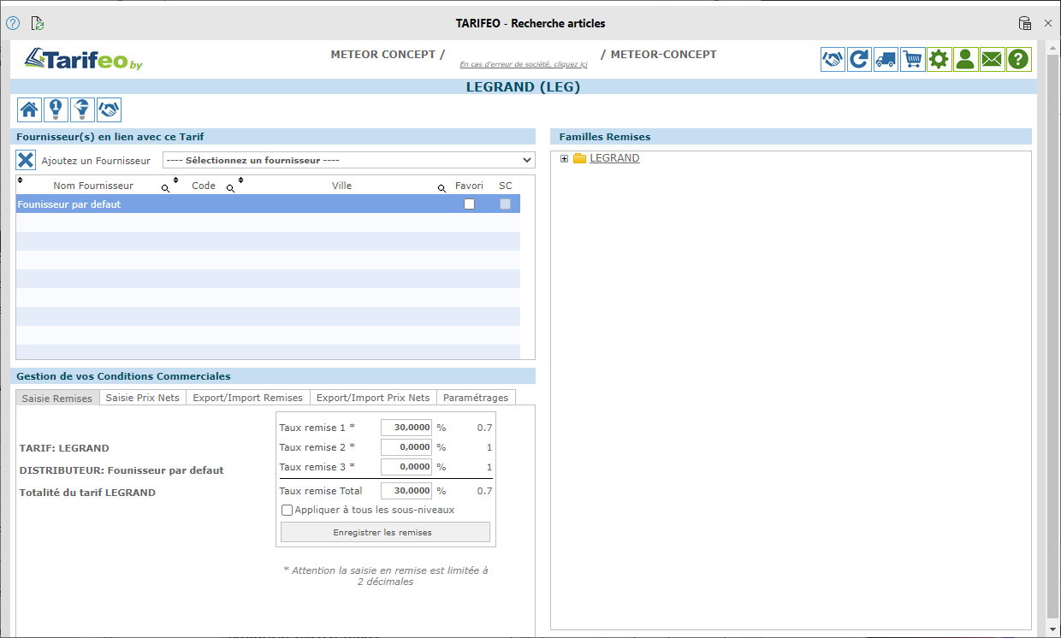The width and height of the screenshot is (1061, 638).
Task: Click the clipboard icon in the title bar
Action: tap(1024, 23)
